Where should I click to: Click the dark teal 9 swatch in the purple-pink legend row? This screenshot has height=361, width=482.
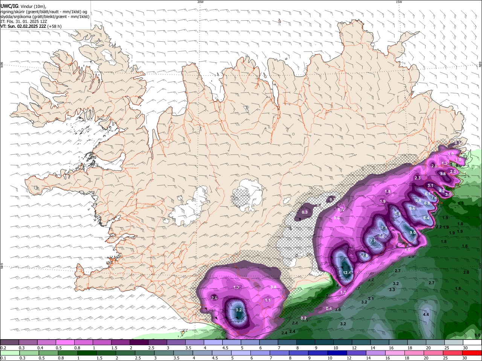click(x=324, y=342)
